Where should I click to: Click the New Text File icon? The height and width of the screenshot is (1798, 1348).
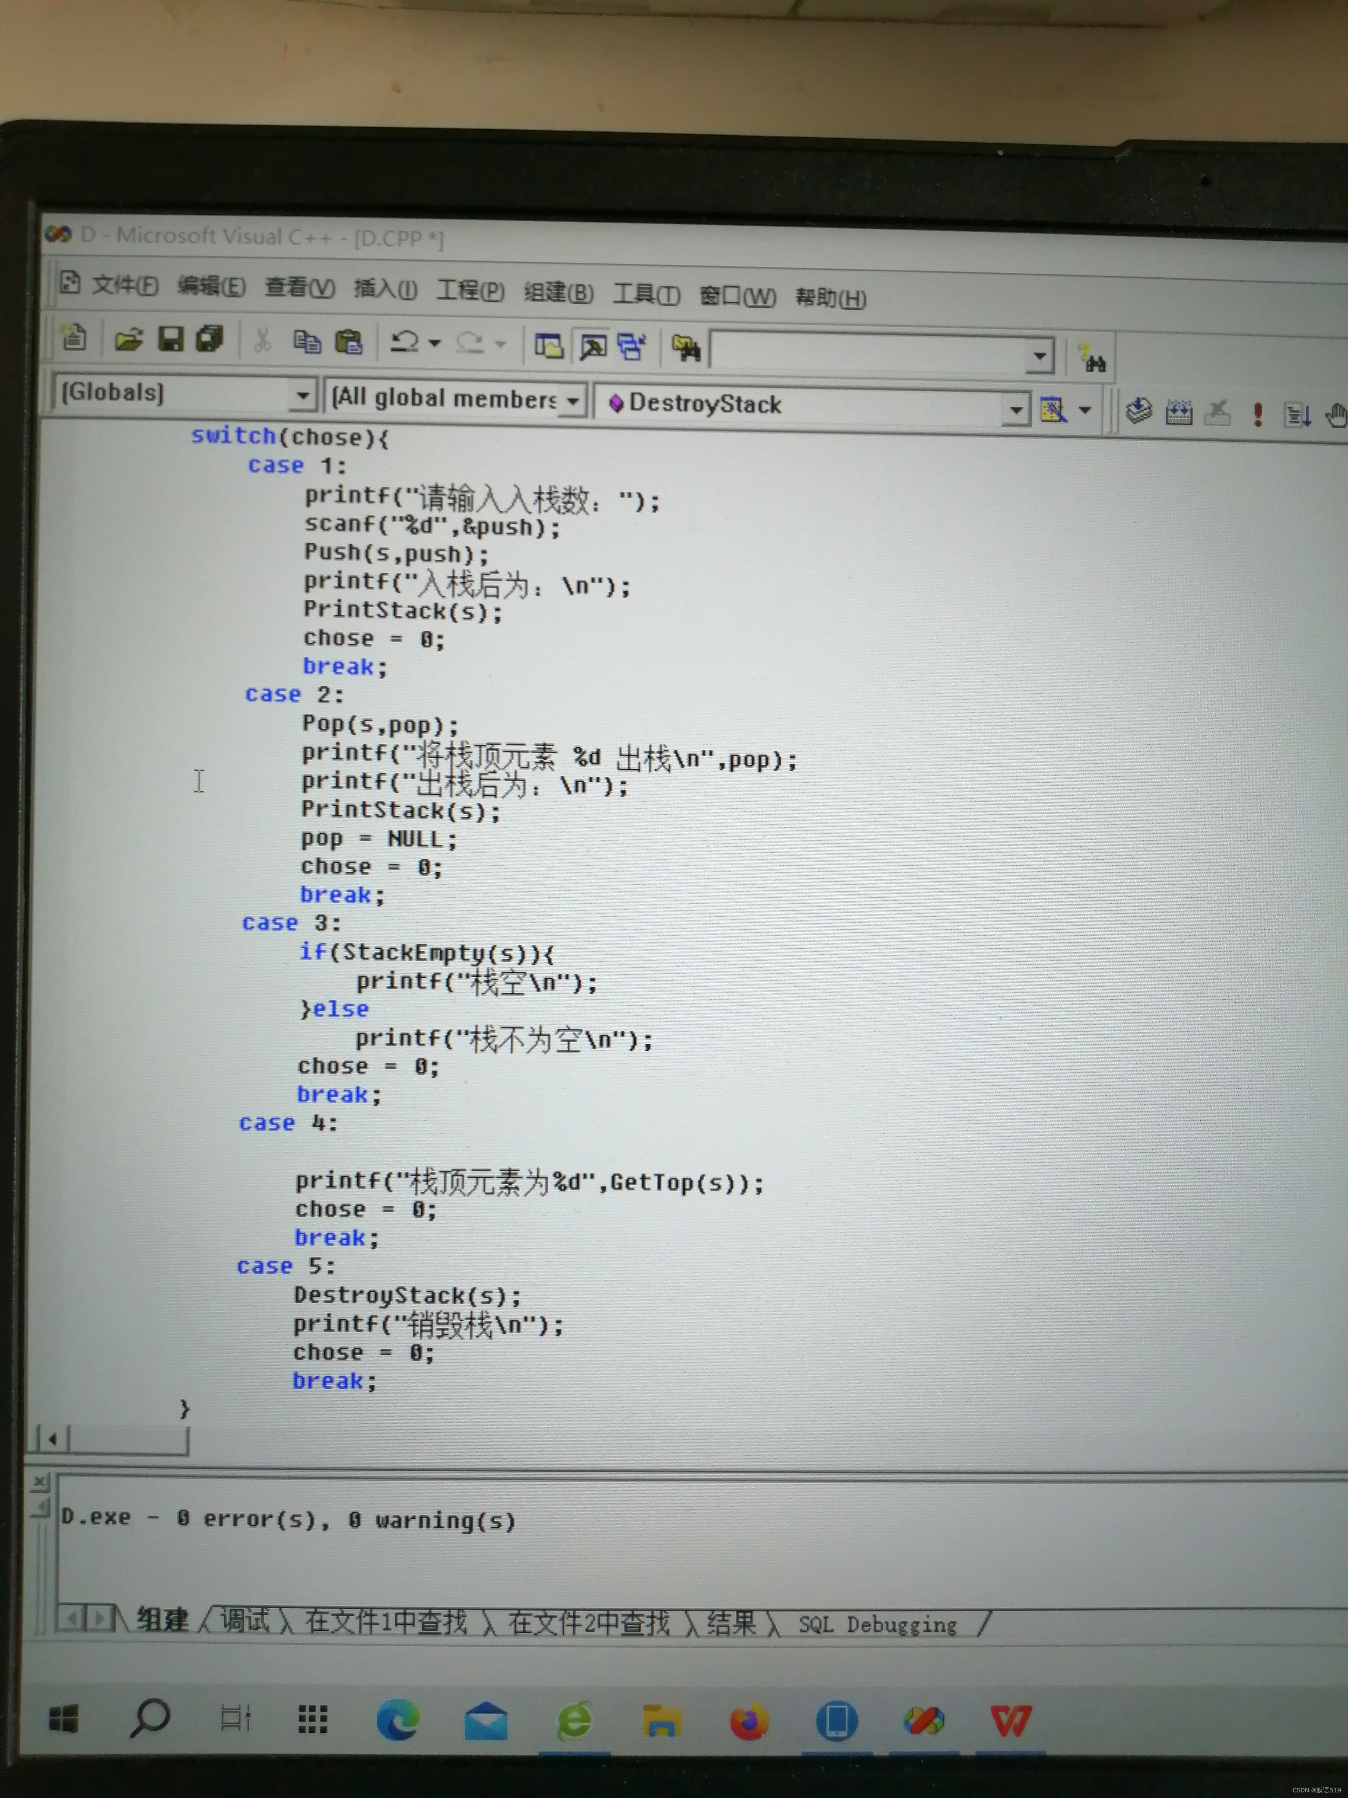[x=74, y=337]
